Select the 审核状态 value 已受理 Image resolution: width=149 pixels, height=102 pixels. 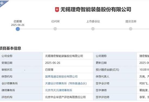click(x=49, y=70)
